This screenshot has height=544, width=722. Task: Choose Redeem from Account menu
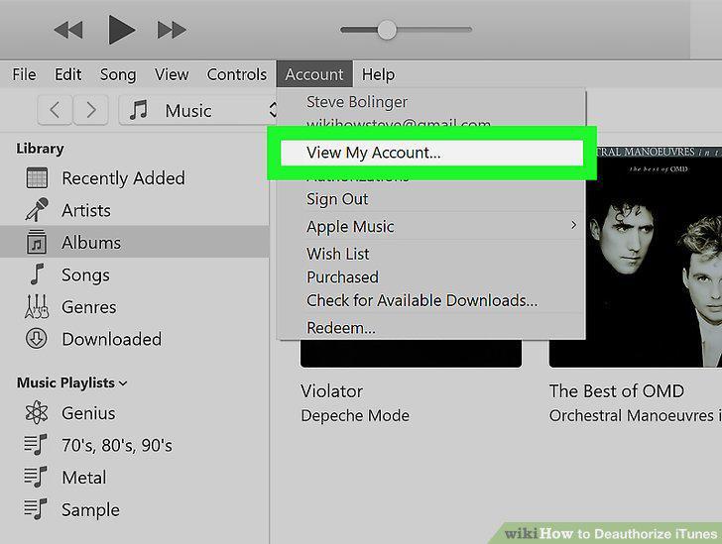pos(341,328)
